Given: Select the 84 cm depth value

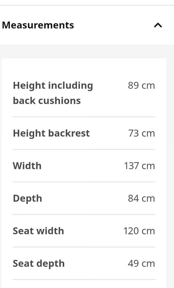Looking at the screenshot, I should point(141,198).
